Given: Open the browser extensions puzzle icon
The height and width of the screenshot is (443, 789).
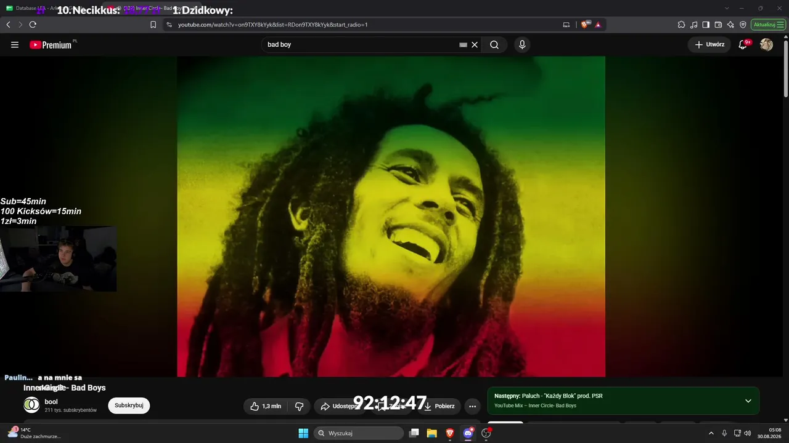Looking at the screenshot, I should pyautogui.click(x=681, y=25).
